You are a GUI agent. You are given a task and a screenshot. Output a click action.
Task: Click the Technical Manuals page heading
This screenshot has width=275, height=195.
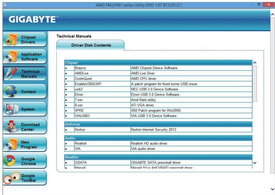[74, 36]
